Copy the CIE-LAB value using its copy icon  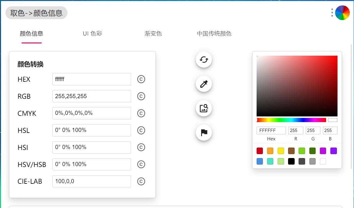tap(141, 181)
